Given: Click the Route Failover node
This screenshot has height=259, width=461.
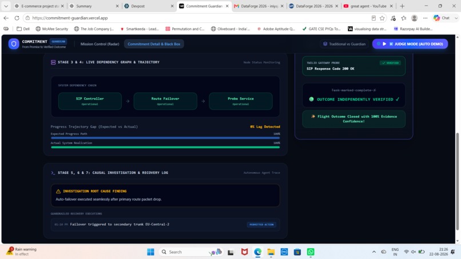Looking at the screenshot, I should (165, 101).
